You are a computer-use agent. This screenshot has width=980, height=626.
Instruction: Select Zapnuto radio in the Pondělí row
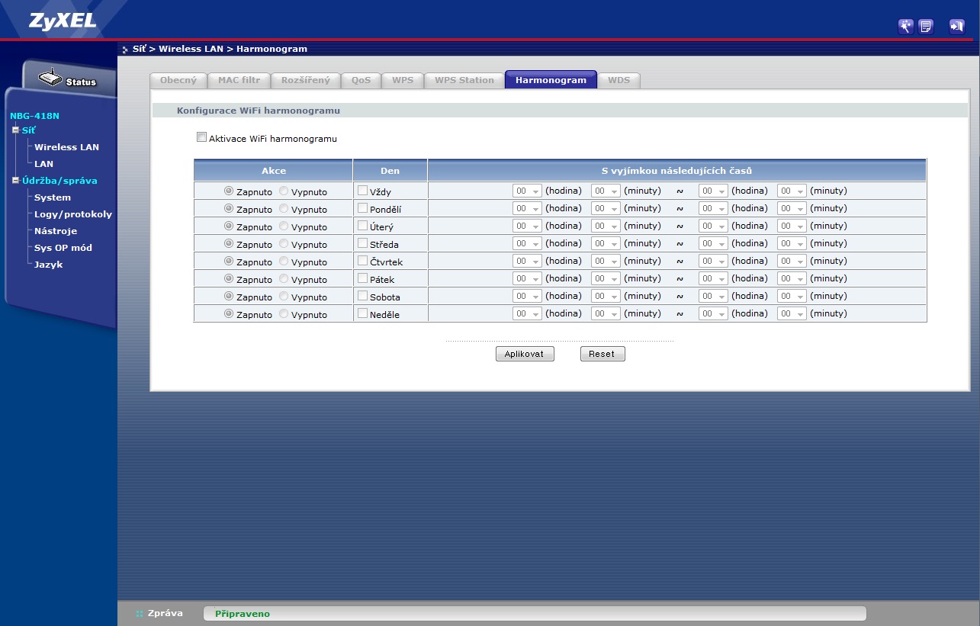point(229,208)
